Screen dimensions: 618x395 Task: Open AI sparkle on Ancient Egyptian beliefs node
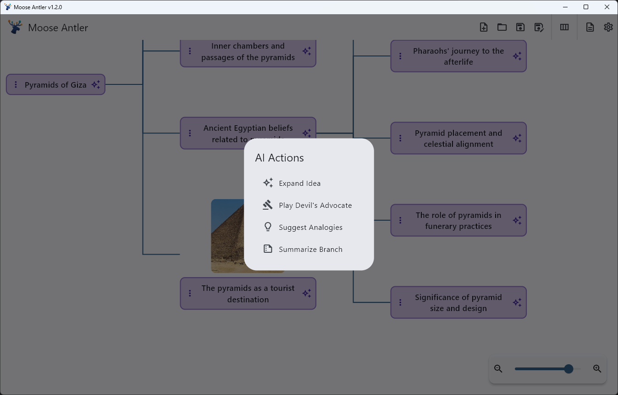[x=307, y=133]
